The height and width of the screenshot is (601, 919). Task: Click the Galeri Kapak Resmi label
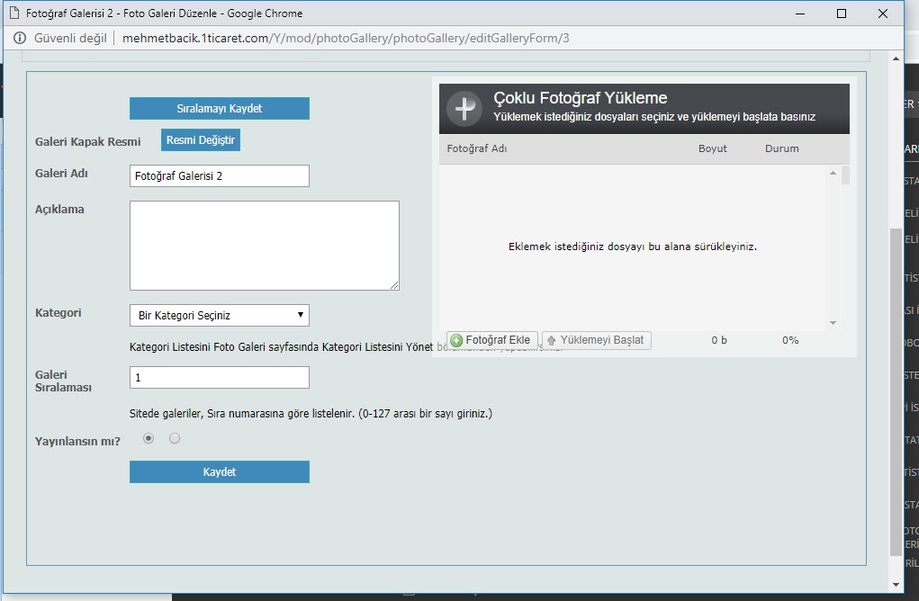[x=88, y=142]
